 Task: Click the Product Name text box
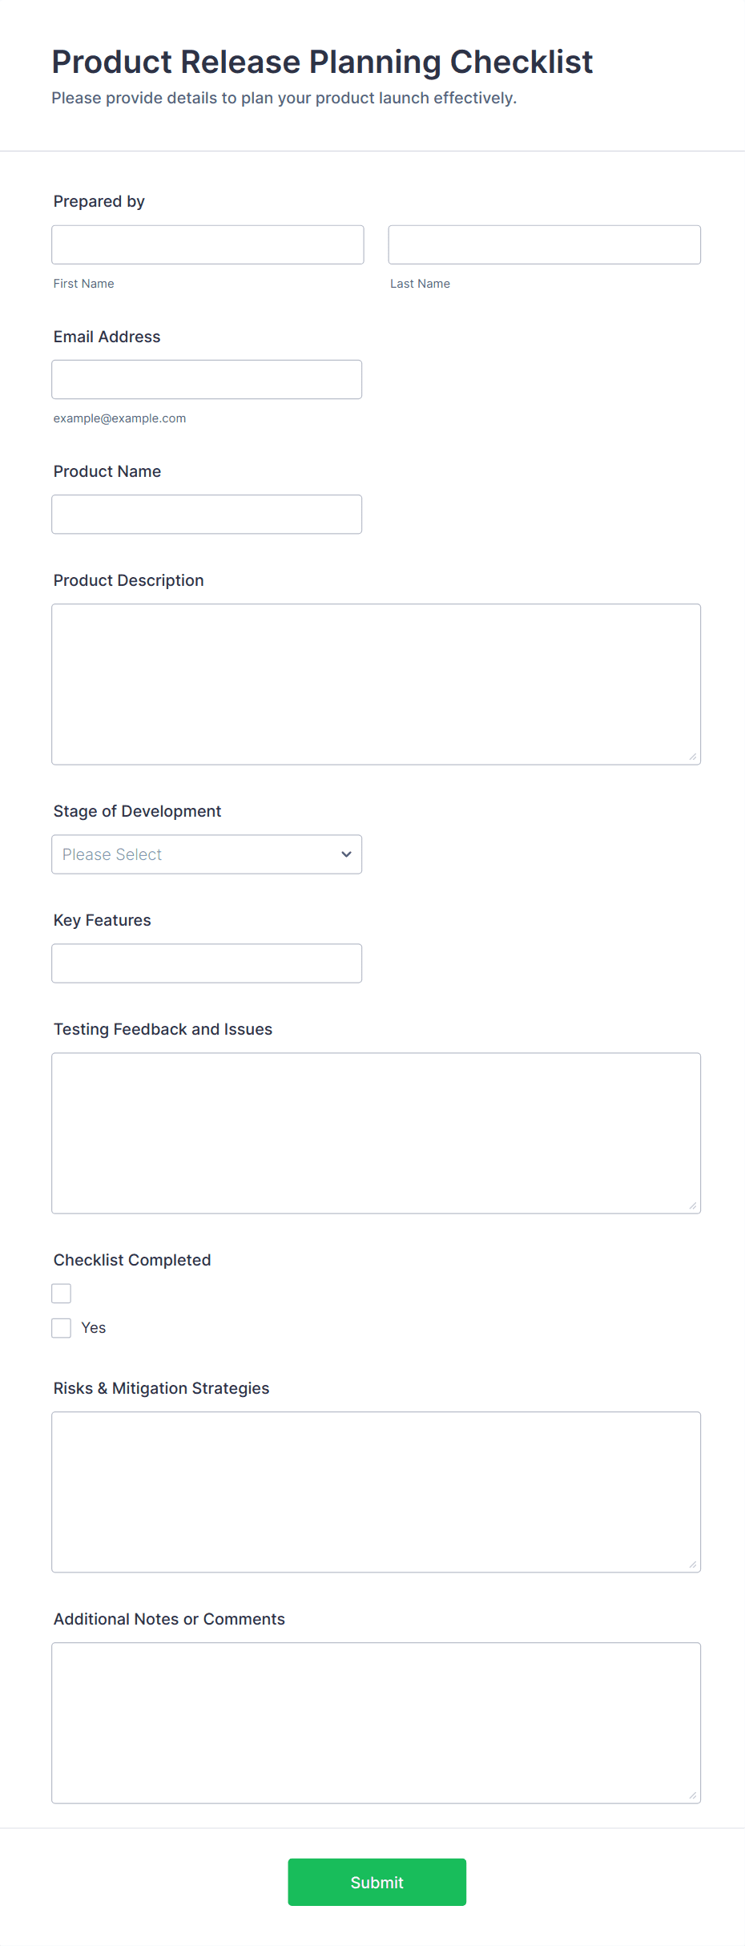(207, 514)
